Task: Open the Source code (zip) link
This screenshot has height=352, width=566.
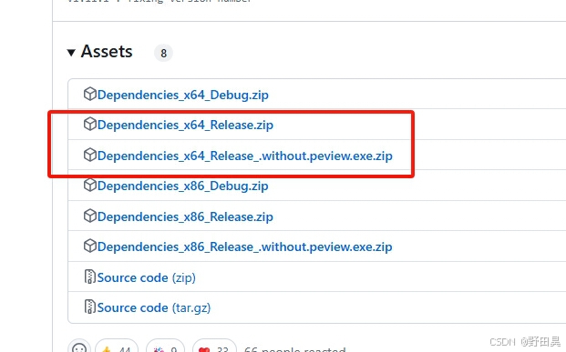Action: point(146,277)
